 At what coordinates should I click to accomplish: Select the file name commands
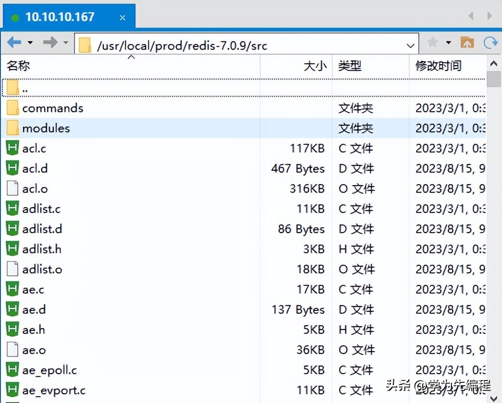tap(53, 108)
